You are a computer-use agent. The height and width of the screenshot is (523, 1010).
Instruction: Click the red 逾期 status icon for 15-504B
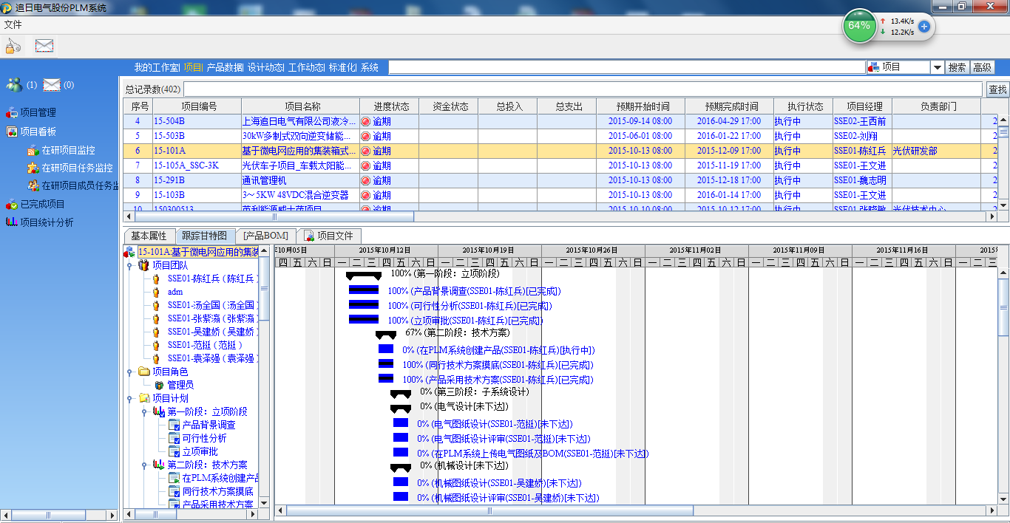(365, 122)
